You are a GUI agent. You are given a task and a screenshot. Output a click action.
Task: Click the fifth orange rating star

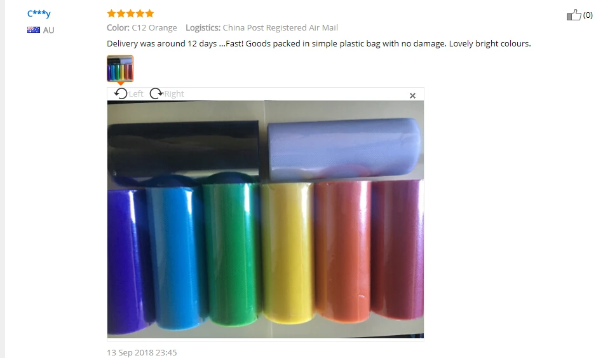pos(149,14)
